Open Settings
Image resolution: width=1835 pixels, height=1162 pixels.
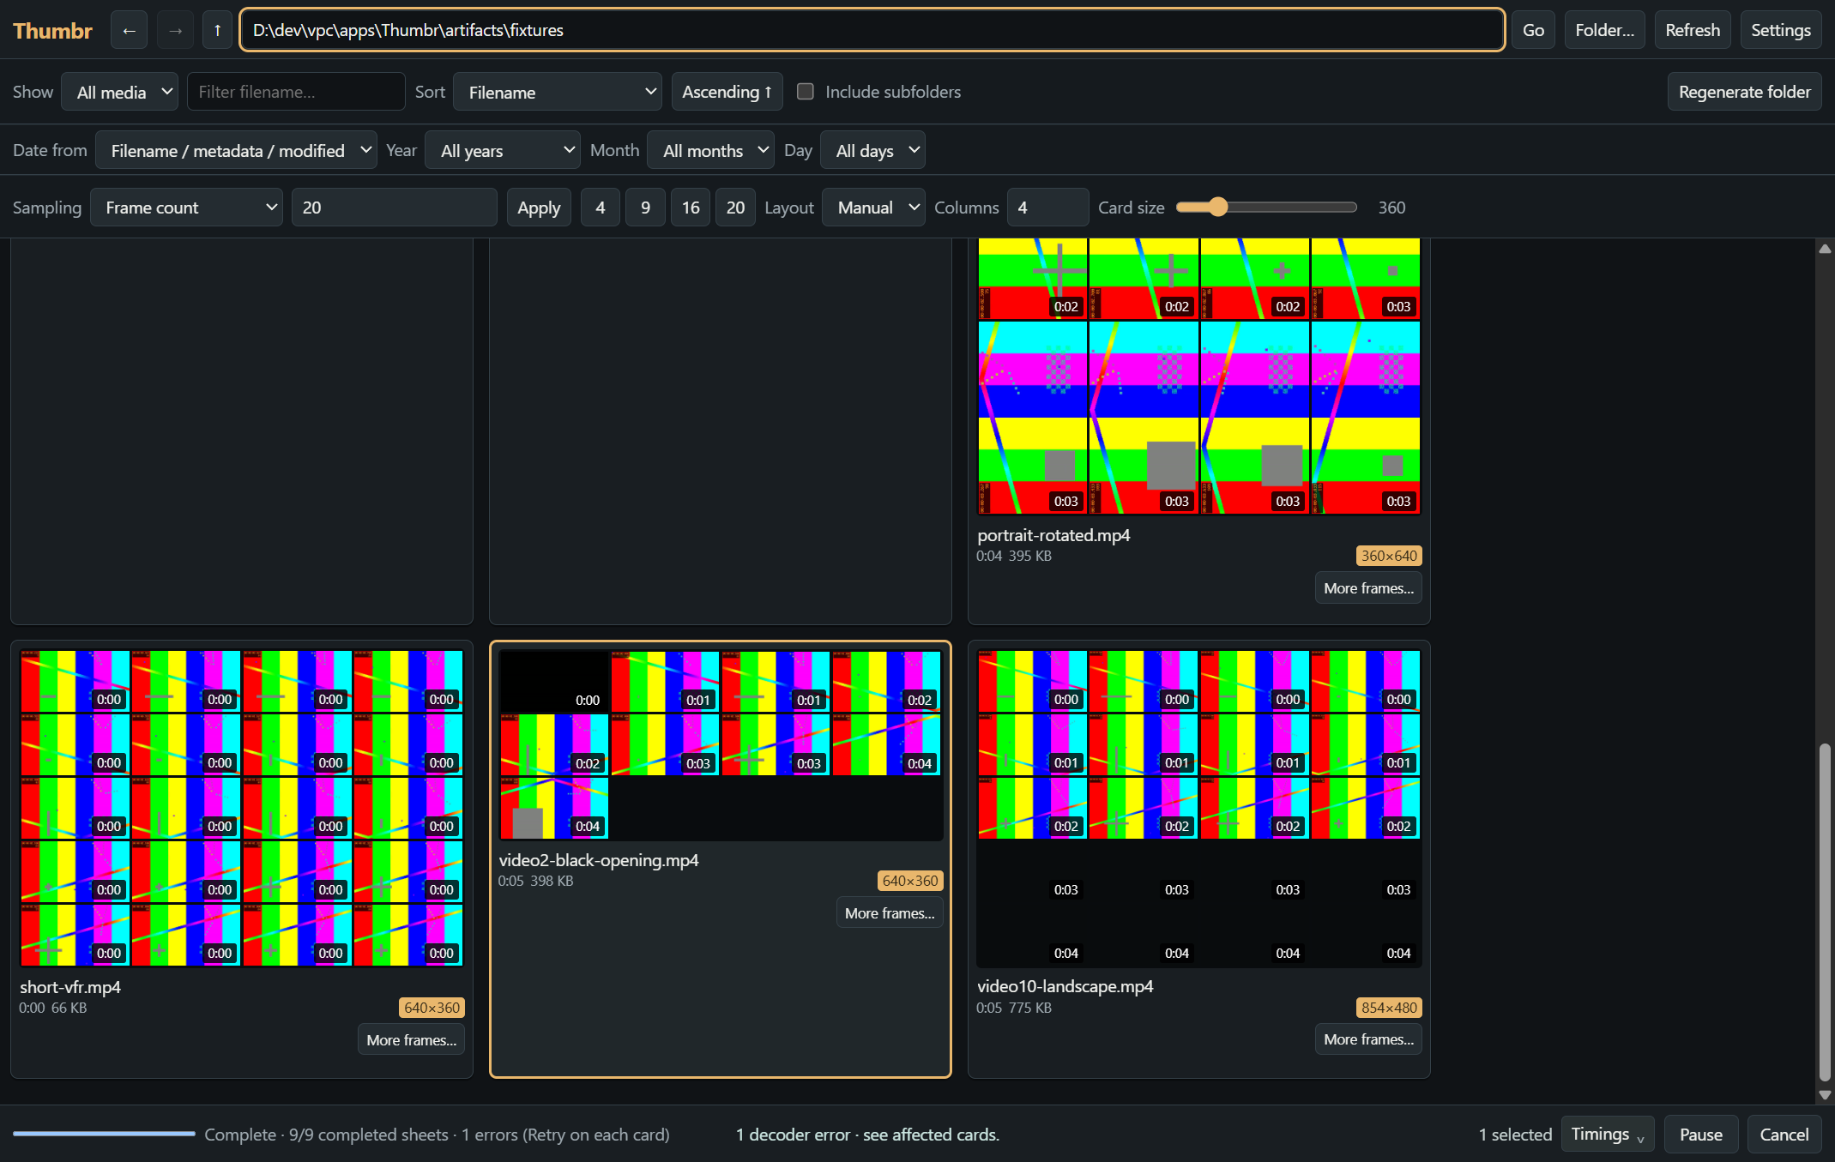(1780, 30)
